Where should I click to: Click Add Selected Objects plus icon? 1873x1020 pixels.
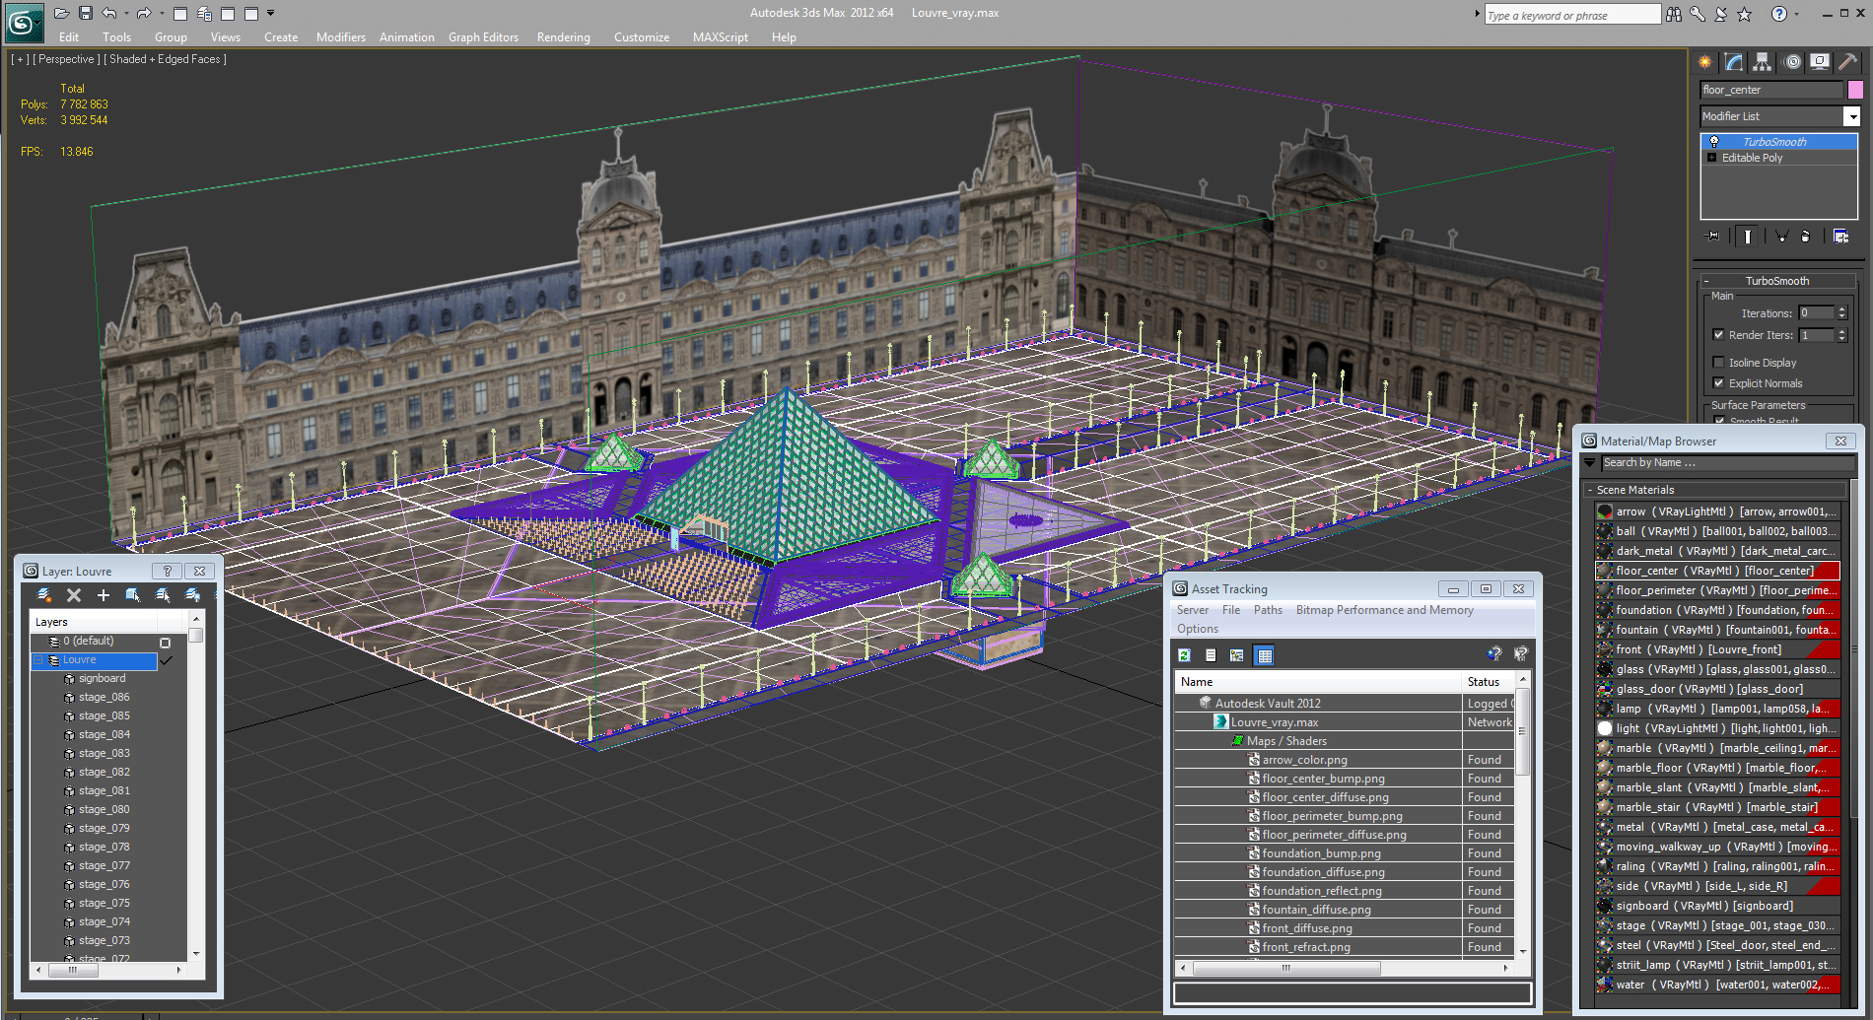click(104, 595)
